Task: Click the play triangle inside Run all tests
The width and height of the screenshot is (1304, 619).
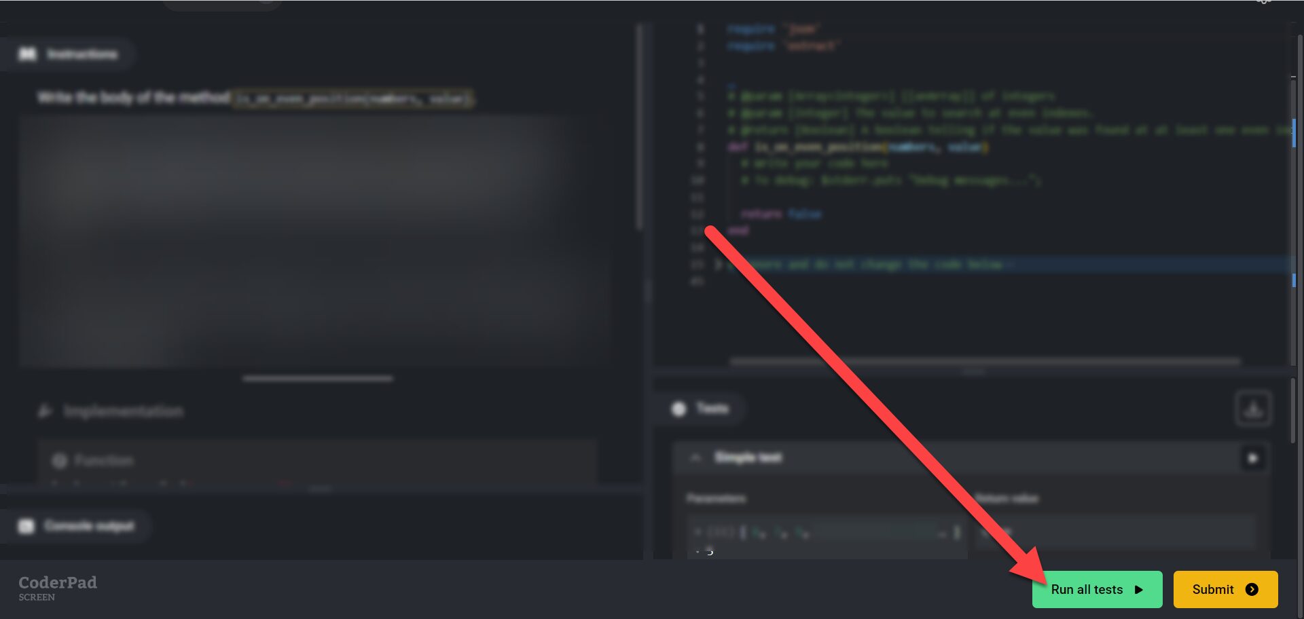Action: tap(1139, 590)
